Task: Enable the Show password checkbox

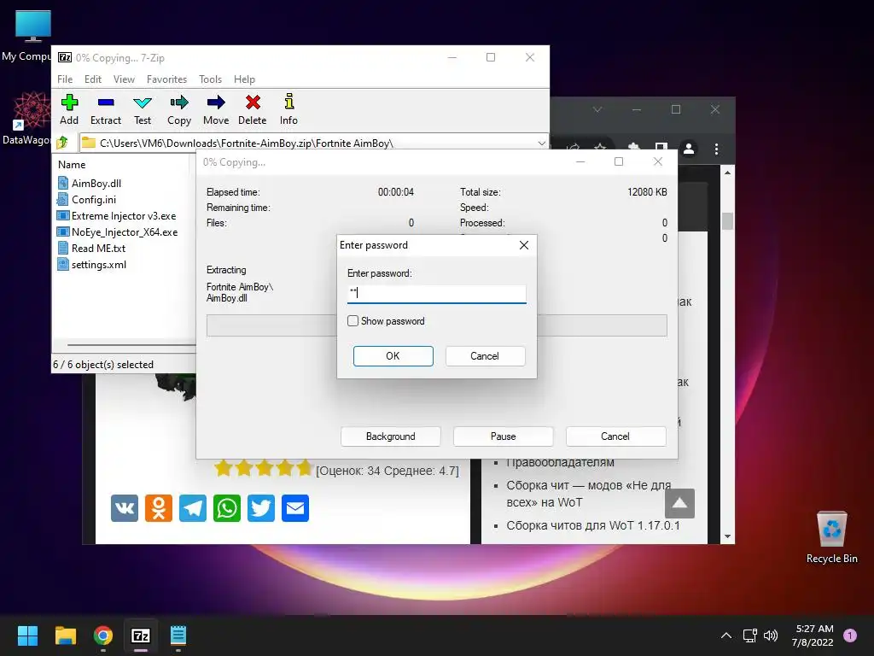Action: (x=353, y=321)
